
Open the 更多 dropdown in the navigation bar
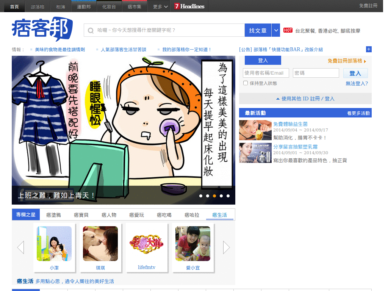[x=159, y=6]
